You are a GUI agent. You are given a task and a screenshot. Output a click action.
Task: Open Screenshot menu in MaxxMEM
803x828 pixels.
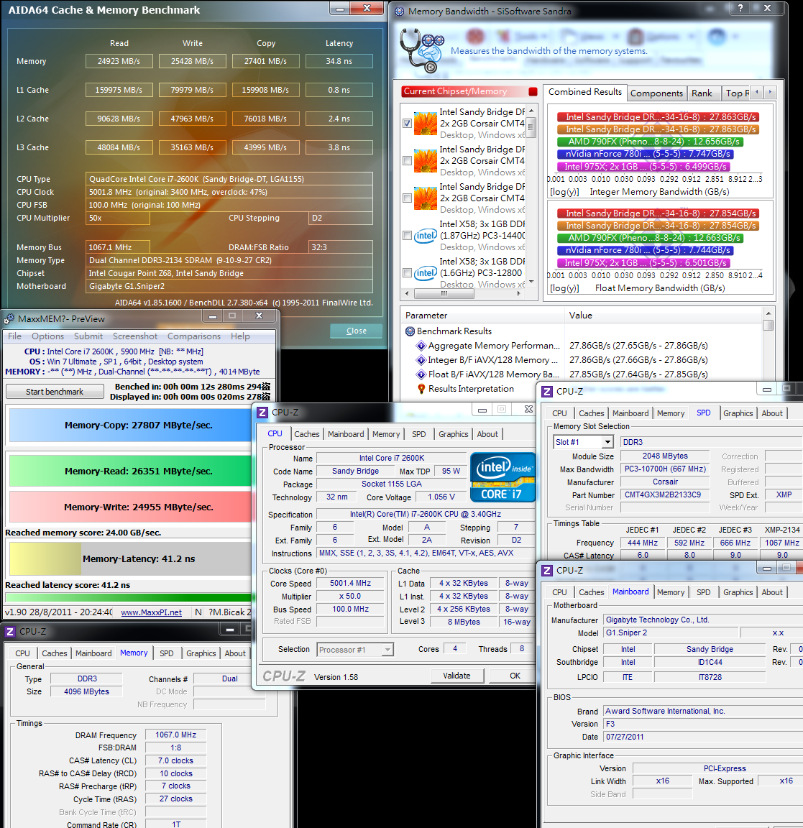point(135,336)
